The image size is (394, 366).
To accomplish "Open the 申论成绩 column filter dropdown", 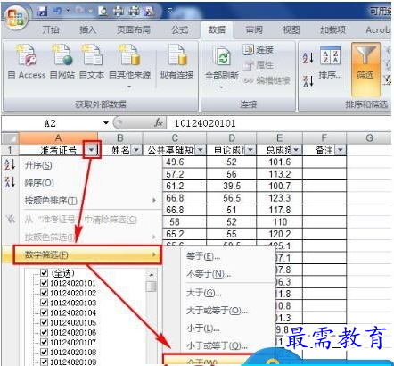I will (250, 150).
